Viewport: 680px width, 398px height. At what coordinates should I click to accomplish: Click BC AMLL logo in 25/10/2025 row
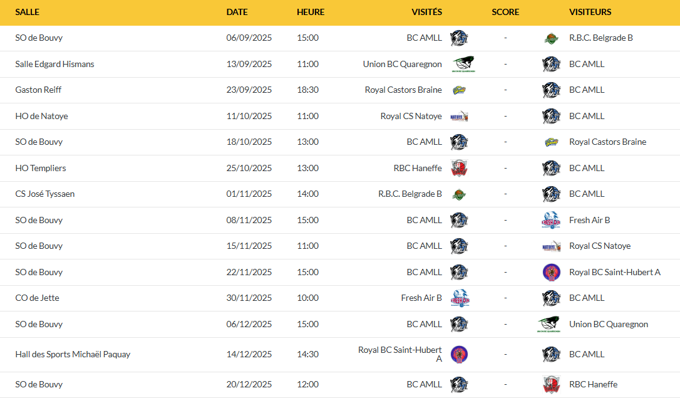point(551,168)
